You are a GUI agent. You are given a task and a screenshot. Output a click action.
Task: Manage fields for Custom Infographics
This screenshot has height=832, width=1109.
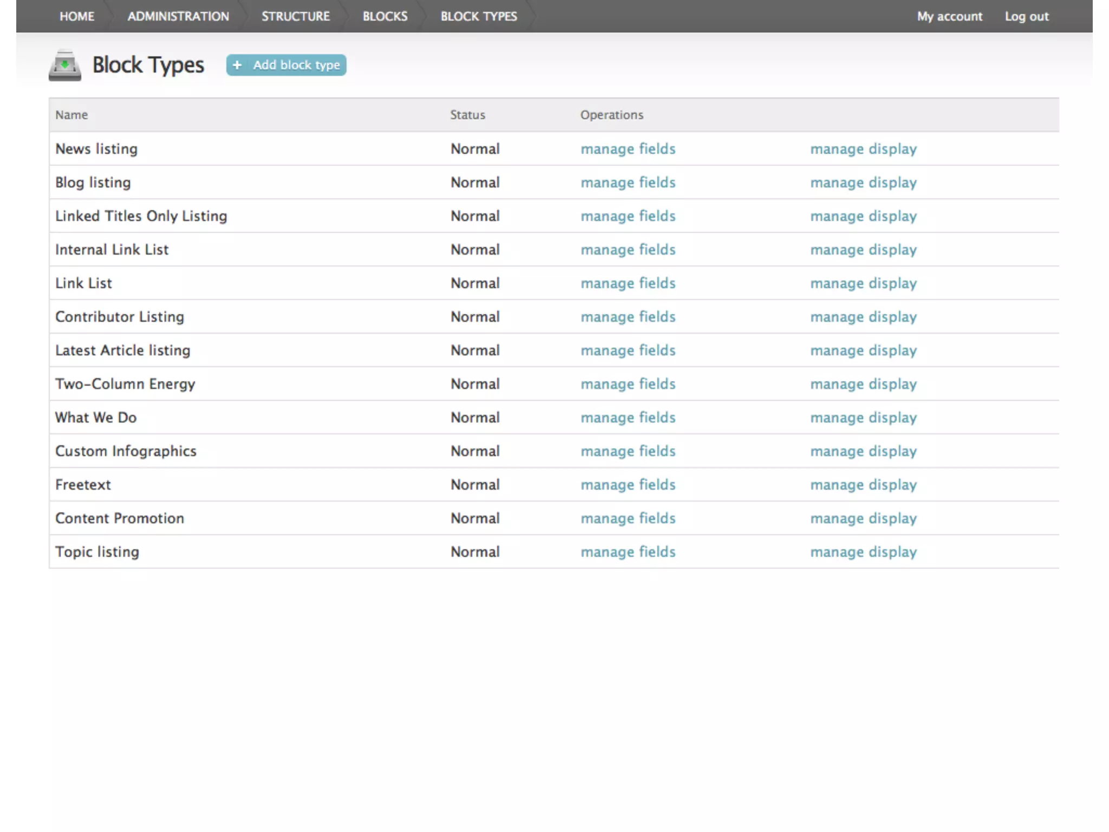[628, 451]
